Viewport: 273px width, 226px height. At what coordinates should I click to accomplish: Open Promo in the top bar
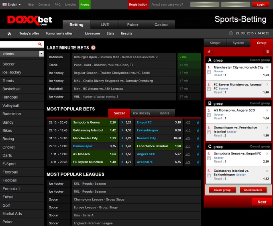coord(85,4)
